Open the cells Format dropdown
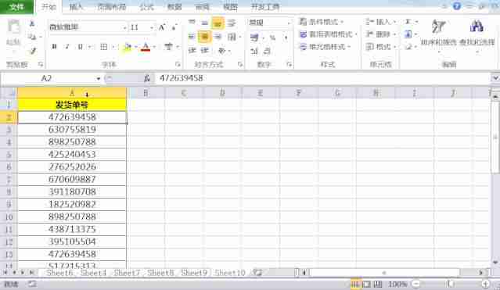 (381, 47)
